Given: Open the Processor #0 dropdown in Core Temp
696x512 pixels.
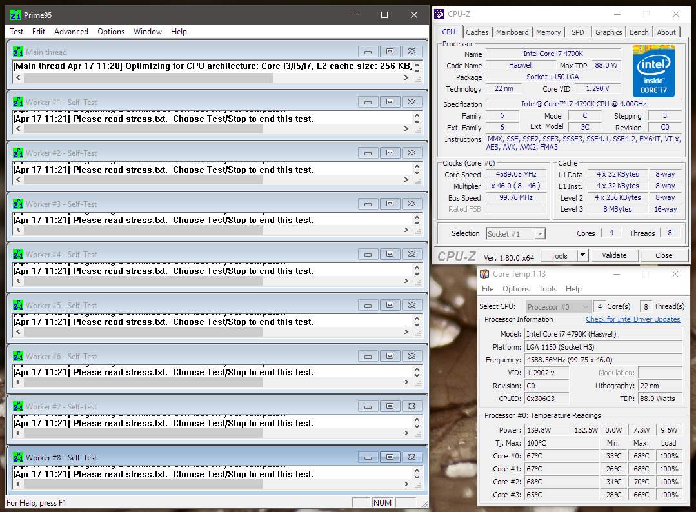Looking at the screenshot, I should click(x=559, y=306).
